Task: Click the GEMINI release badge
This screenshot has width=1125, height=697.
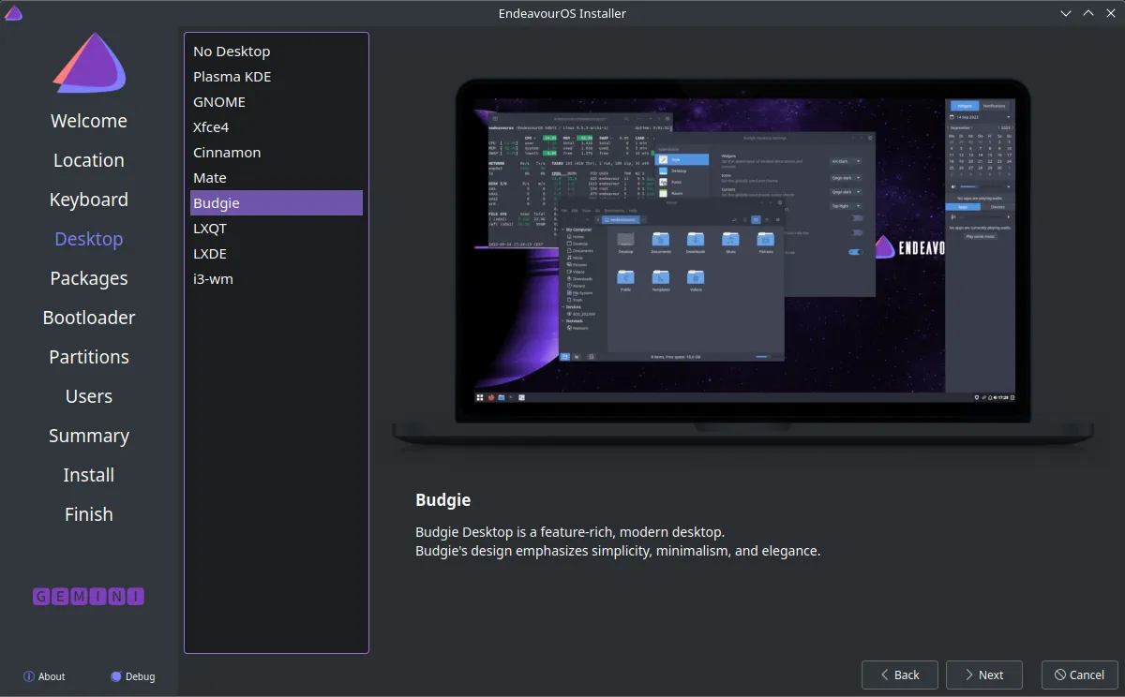Action: pos(89,596)
